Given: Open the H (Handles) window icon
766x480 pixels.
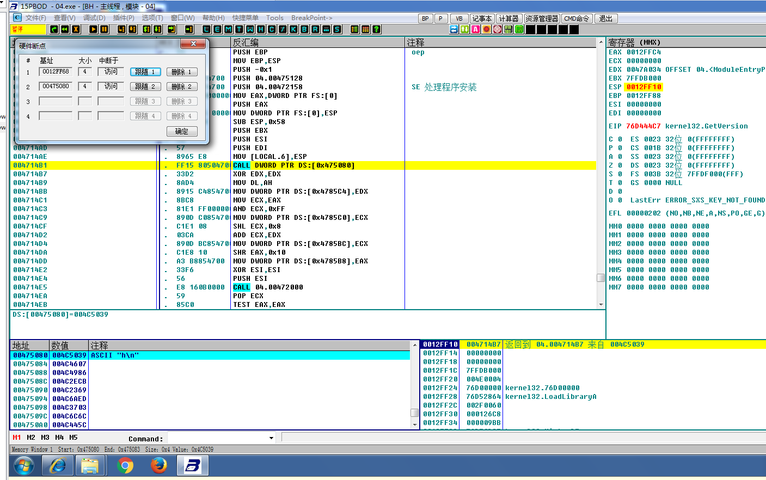Looking at the screenshot, I should [x=261, y=29].
